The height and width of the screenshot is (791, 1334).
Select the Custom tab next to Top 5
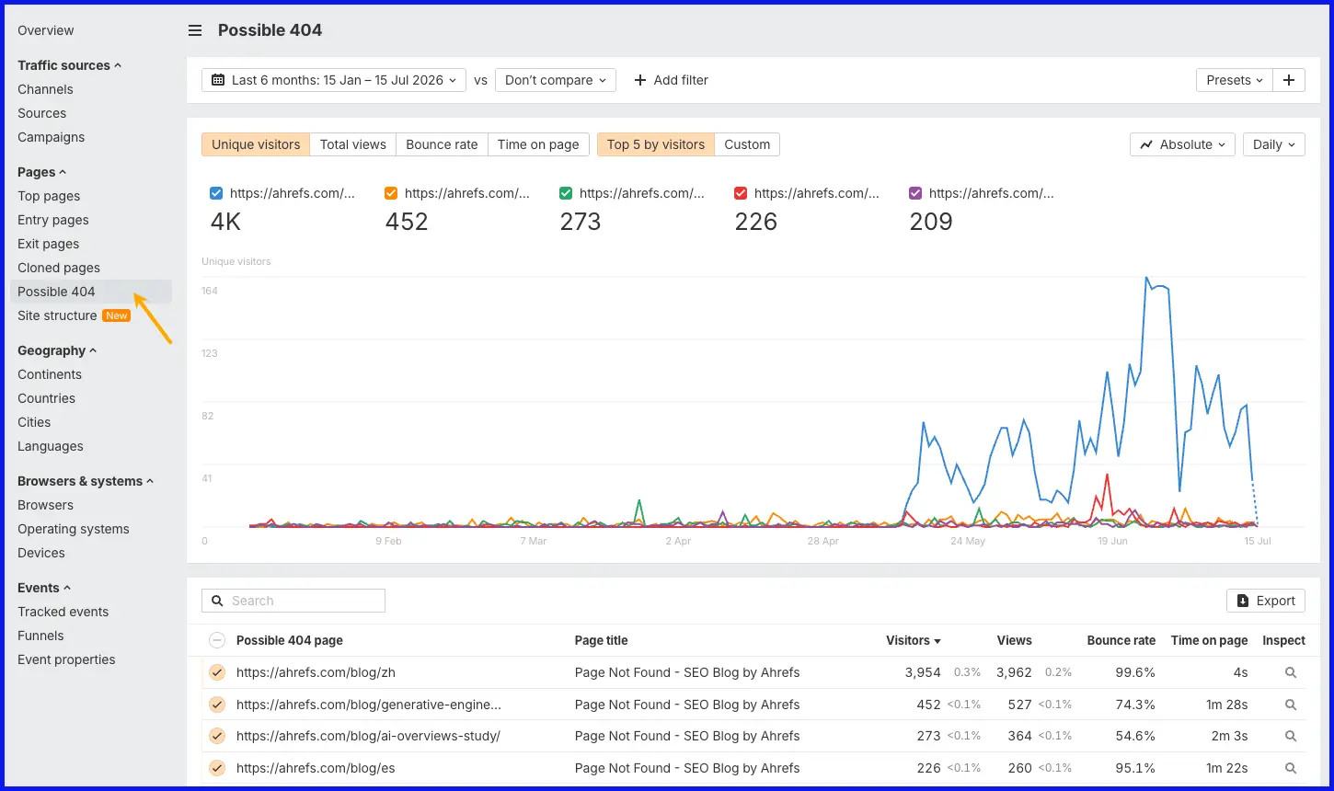click(x=747, y=144)
